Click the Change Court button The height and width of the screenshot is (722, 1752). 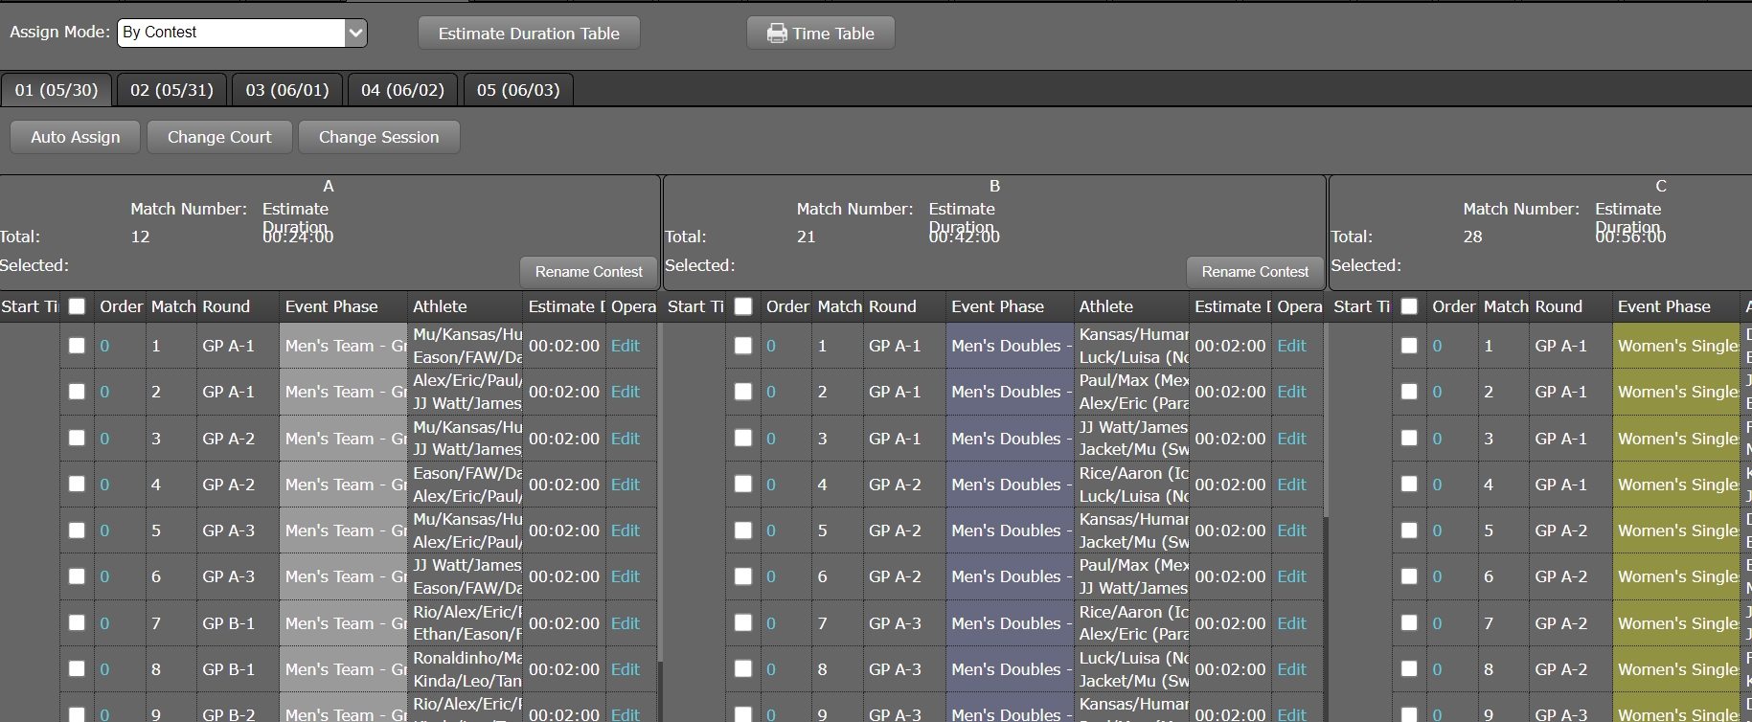click(x=219, y=137)
